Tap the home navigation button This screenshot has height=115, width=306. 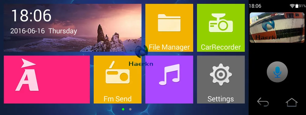click(x=292, y=102)
